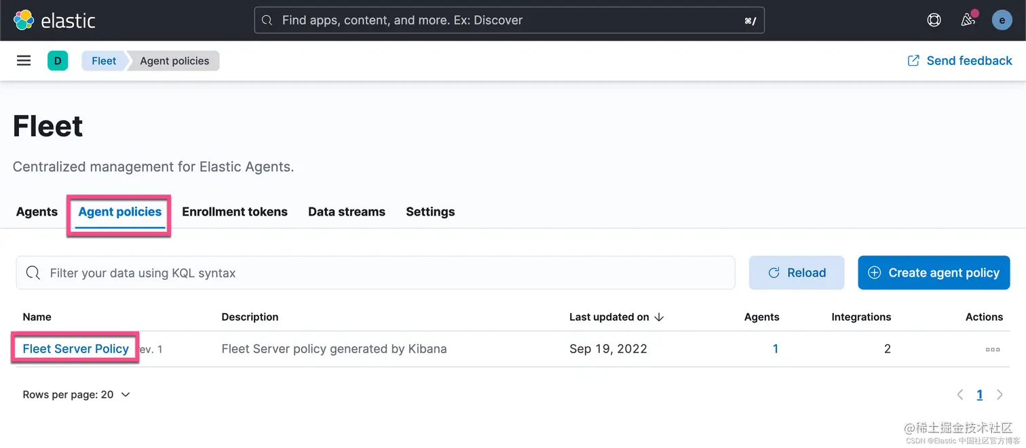Open the Fleet Server Policy actions menu
Viewport: 1026px width, 448px height.
(x=993, y=350)
